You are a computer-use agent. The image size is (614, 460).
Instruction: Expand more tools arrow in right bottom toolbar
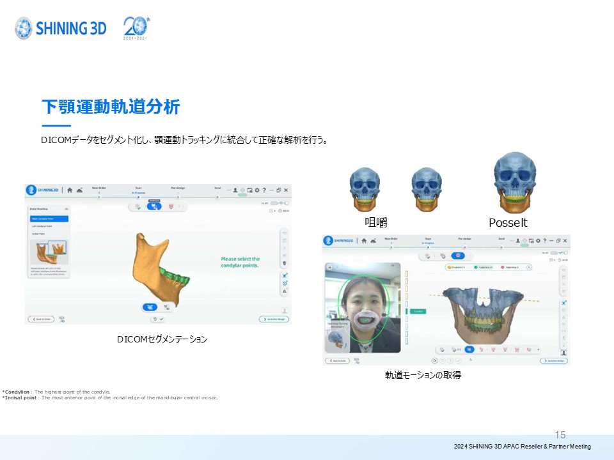[538, 349]
